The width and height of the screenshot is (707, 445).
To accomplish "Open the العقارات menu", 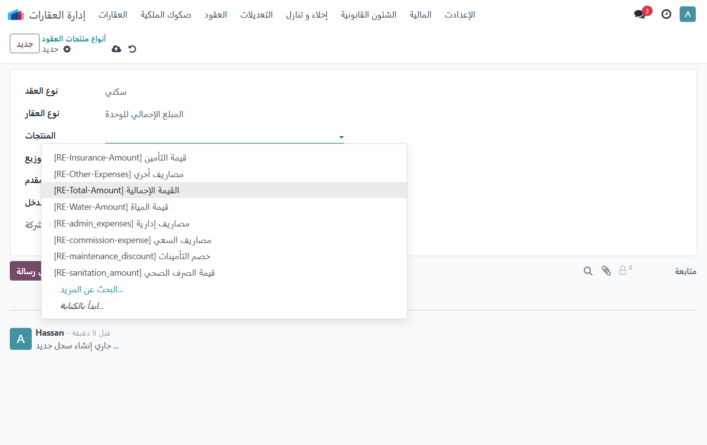I will tap(113, 15).
